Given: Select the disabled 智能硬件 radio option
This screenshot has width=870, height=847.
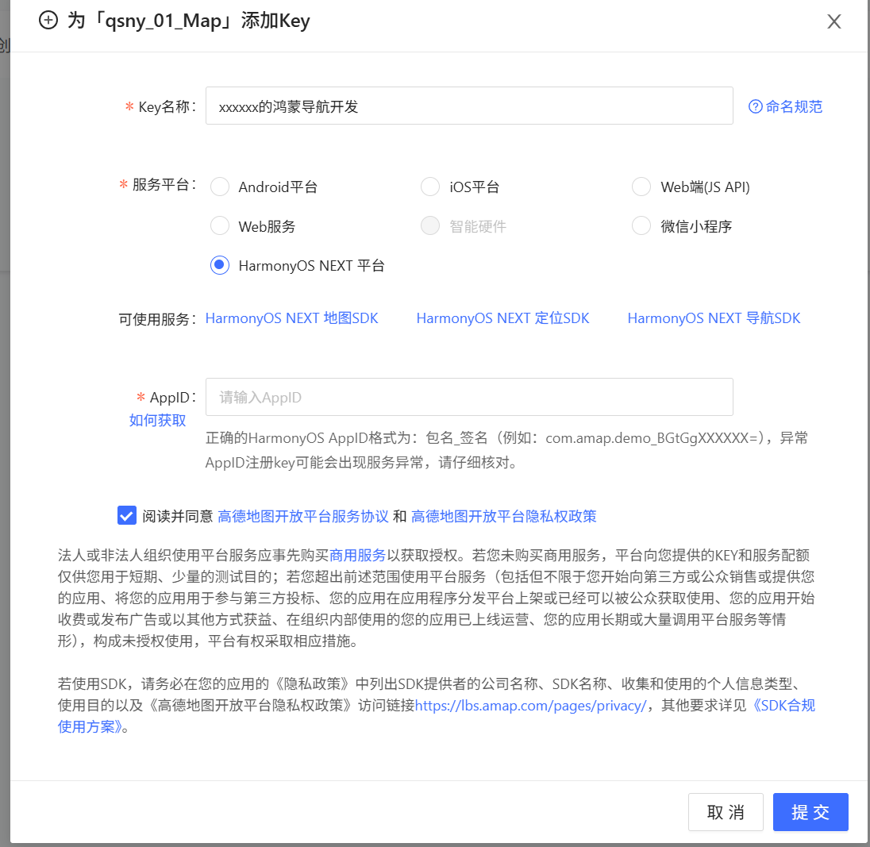Looking at the screenshot, I should [x=430, y=225].
